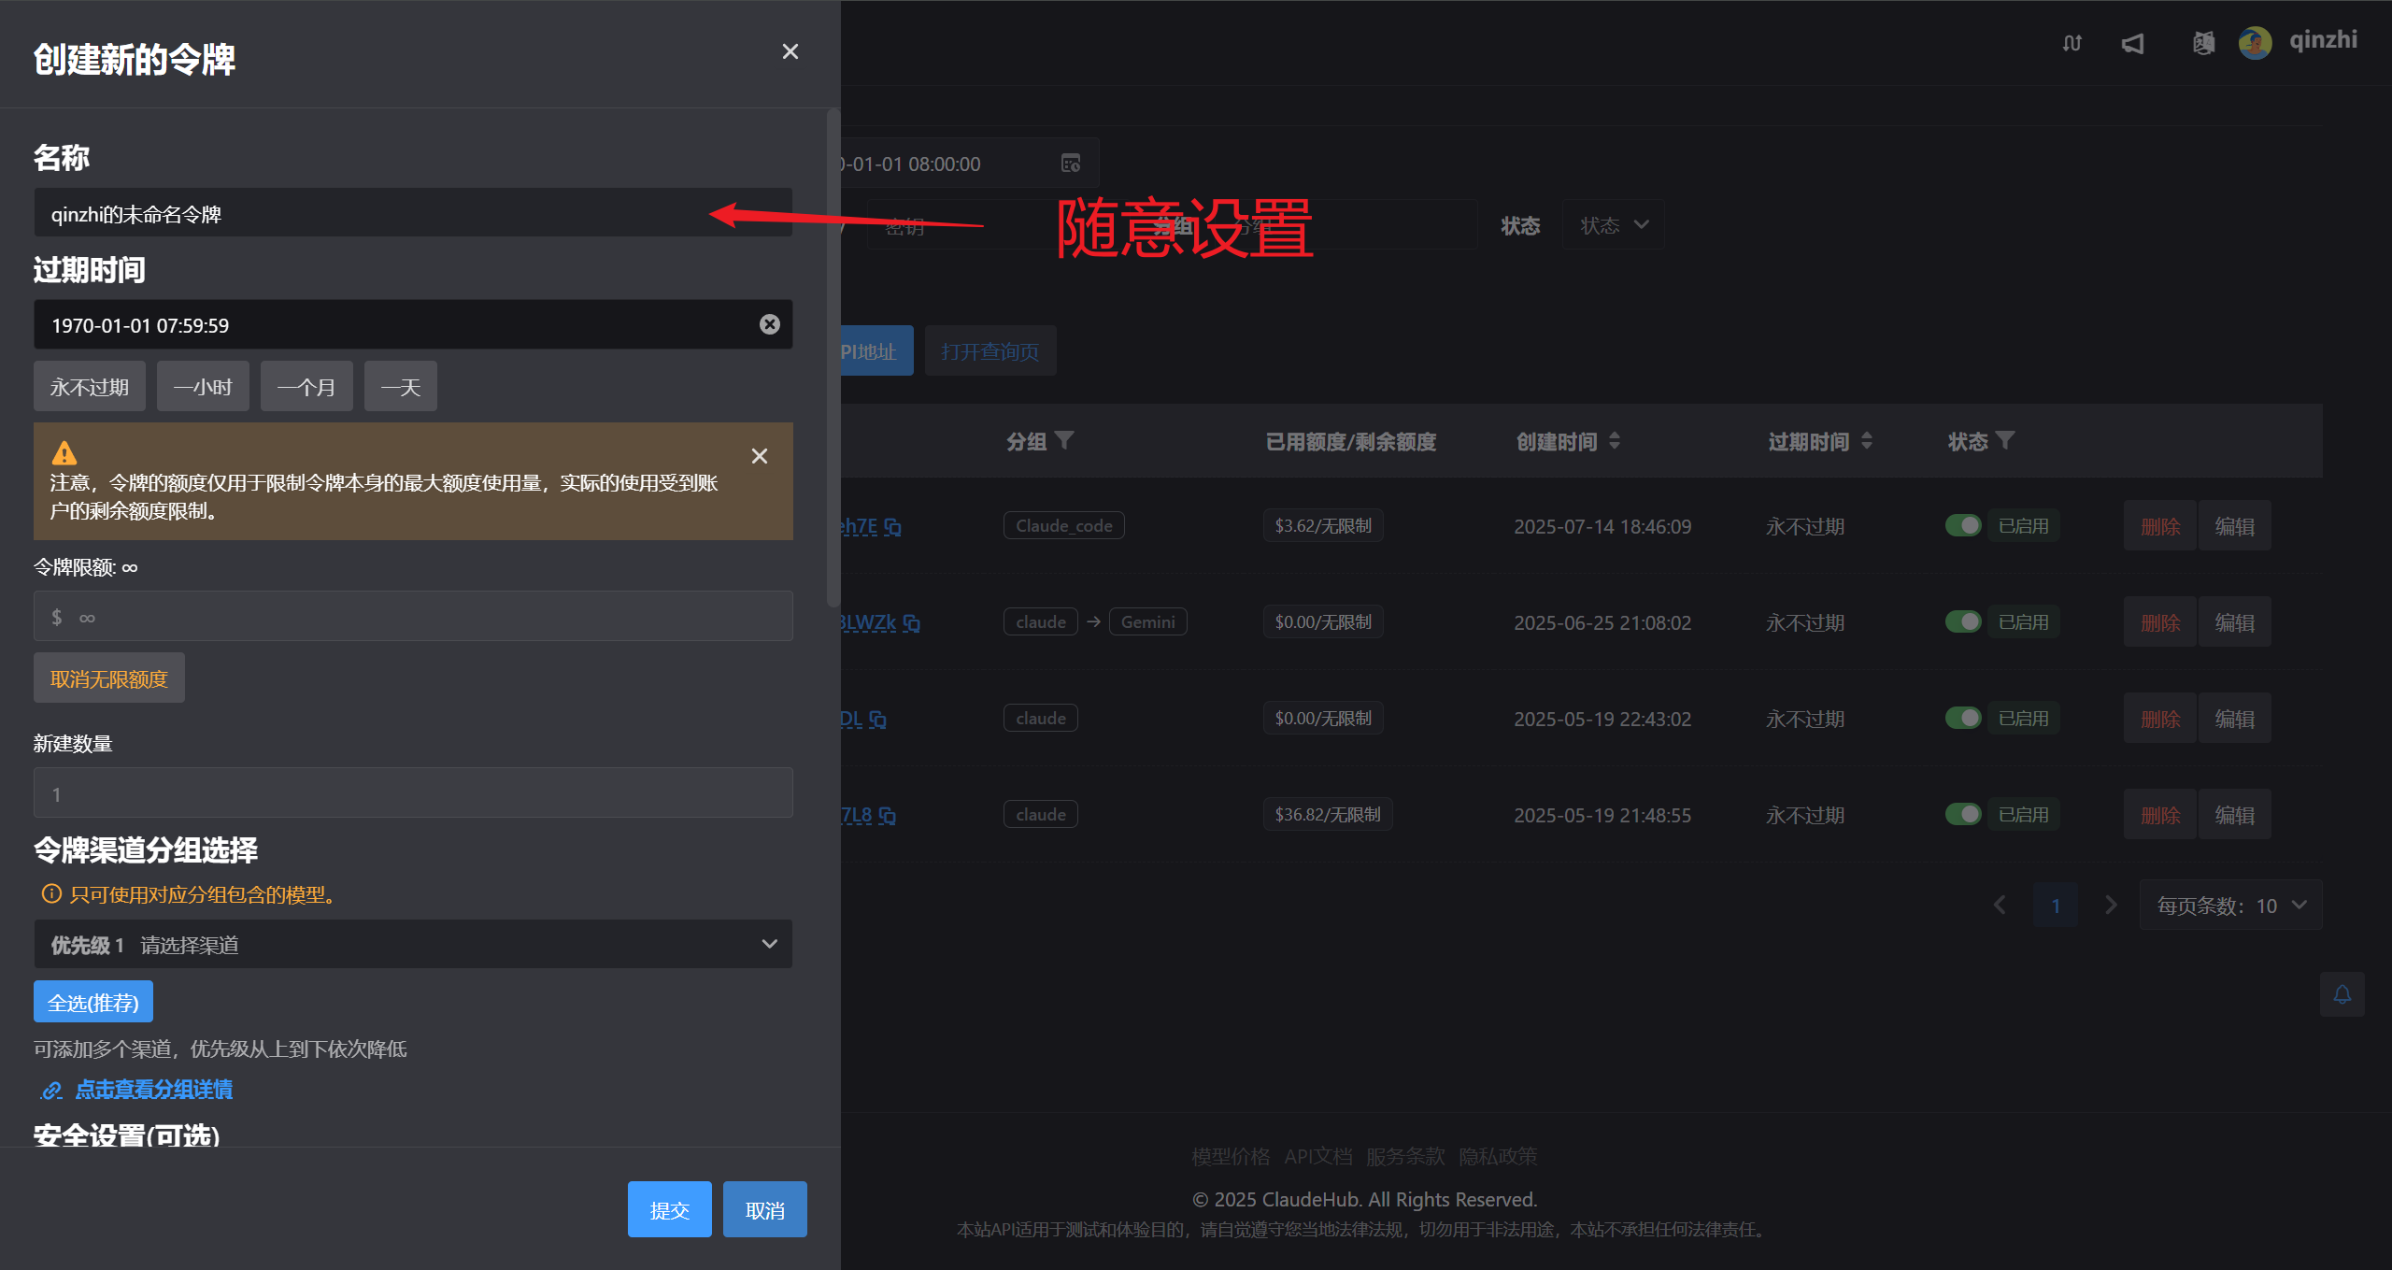Switch to the 打开查询页 tab
This screenshot has width=2392, height=1270.
(x=990, y=350)
